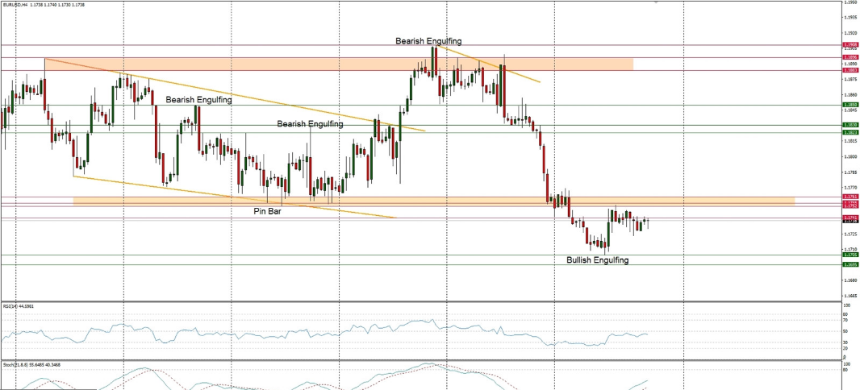Select the 1.1883 red price level tag
Screen dimensions: 860x390
pos(850,70)
